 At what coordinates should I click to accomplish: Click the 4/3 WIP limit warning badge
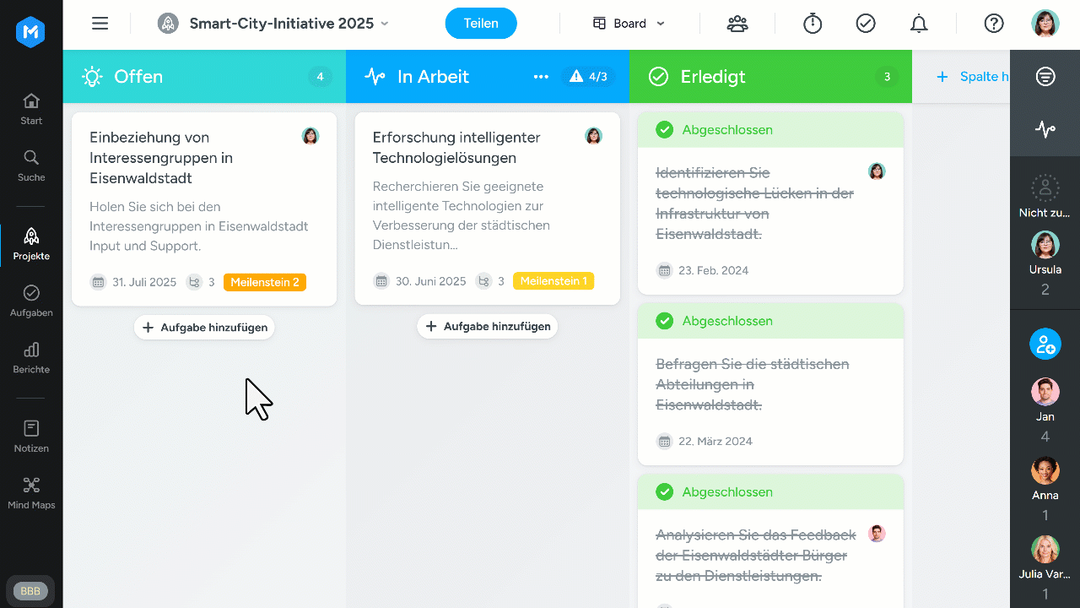tap(589, 77)
